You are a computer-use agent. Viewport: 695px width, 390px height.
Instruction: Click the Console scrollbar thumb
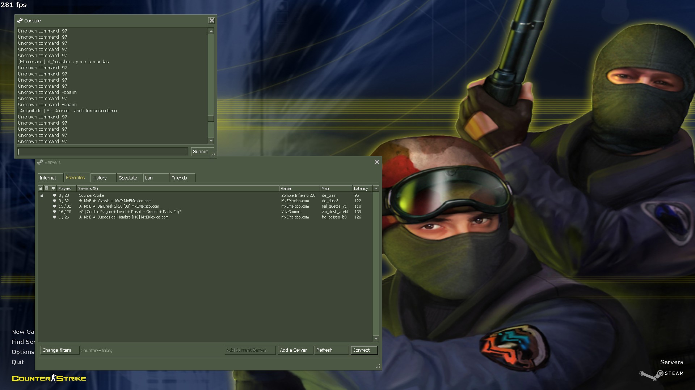(211, 118)
